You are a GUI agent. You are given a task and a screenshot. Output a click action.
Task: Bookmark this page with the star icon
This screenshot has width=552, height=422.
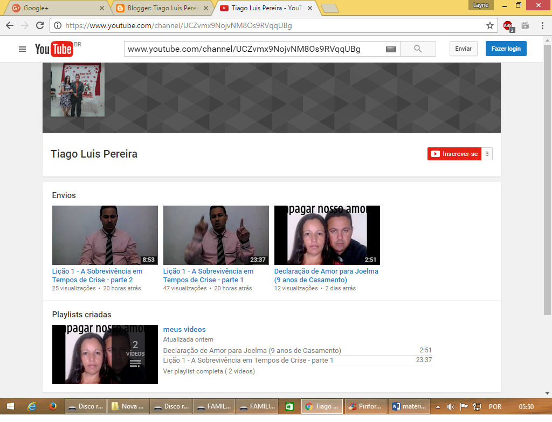point(489,25)
